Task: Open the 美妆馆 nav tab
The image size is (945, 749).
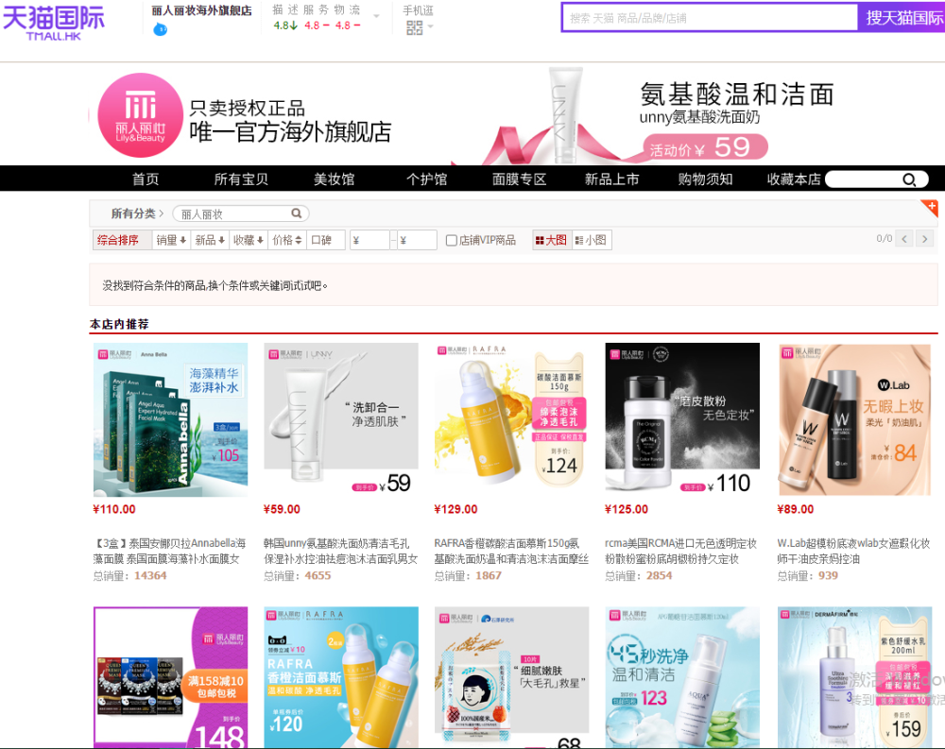Action: click(334, 179)
